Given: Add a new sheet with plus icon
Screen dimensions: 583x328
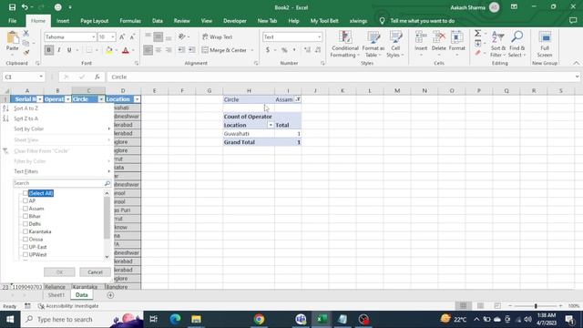Looking at the screenshot, I should 110,295.
